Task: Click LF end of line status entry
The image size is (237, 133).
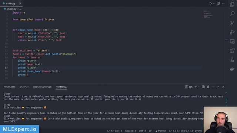Action: pos(150,131)
